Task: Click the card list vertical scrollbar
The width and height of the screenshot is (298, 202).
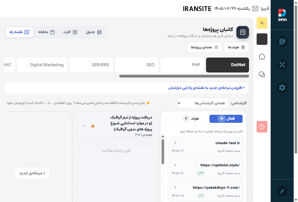Action: (163, 152)
